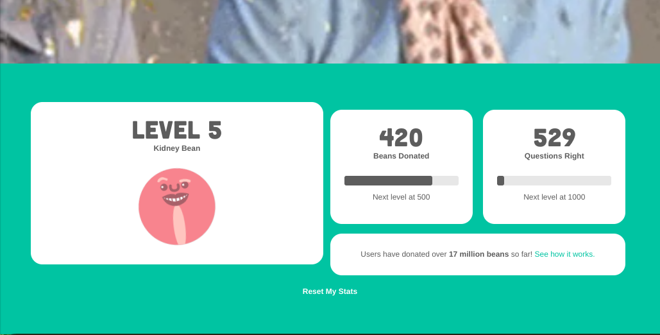Click the Beans Donated label
The height and width of the screenshot is (335, 660).
(x=401, y=156)
